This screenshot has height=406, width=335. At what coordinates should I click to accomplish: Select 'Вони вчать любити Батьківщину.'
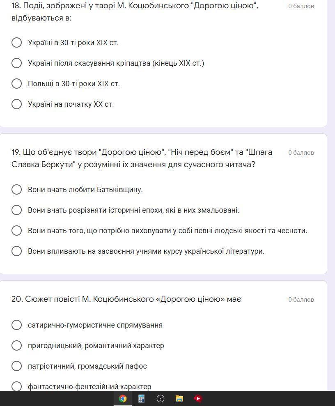17,190
